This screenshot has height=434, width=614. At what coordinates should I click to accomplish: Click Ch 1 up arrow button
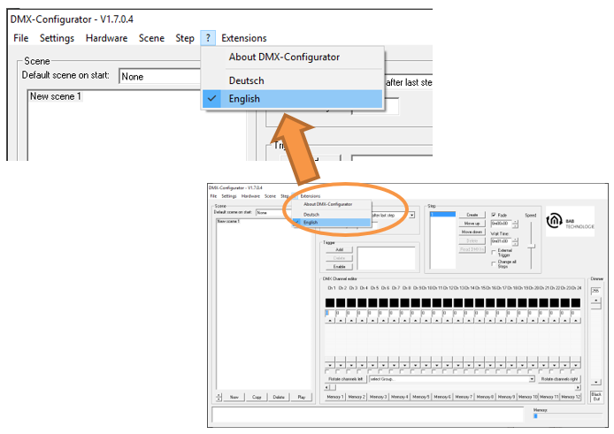point(330,321)
